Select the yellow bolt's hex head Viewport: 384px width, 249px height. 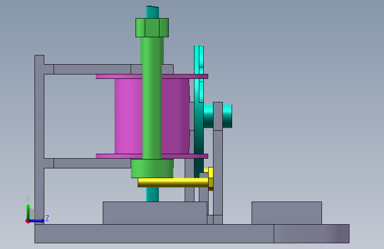pyautogui.click(x=211, y=179)
